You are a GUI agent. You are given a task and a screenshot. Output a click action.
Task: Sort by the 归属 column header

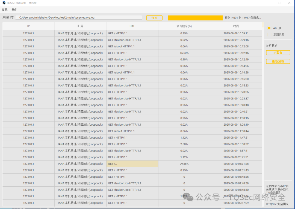pyautogui.click(x=80, y=26)
